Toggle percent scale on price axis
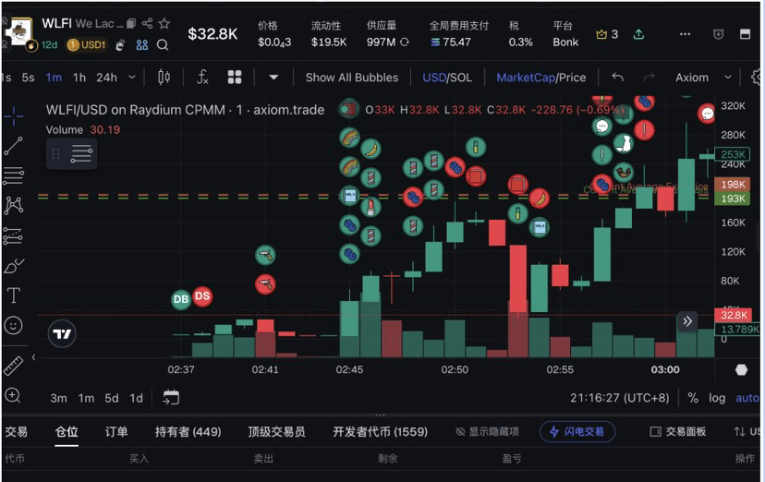 693,398
